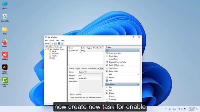Image resolution: width=200 pixels, height=112 pixels.
Task: Click the Display All Running Tasks icon
Action: (107, 62)
